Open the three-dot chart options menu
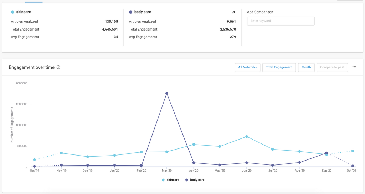The width and height of the screenshot is (365, 194). pos(354,67)
